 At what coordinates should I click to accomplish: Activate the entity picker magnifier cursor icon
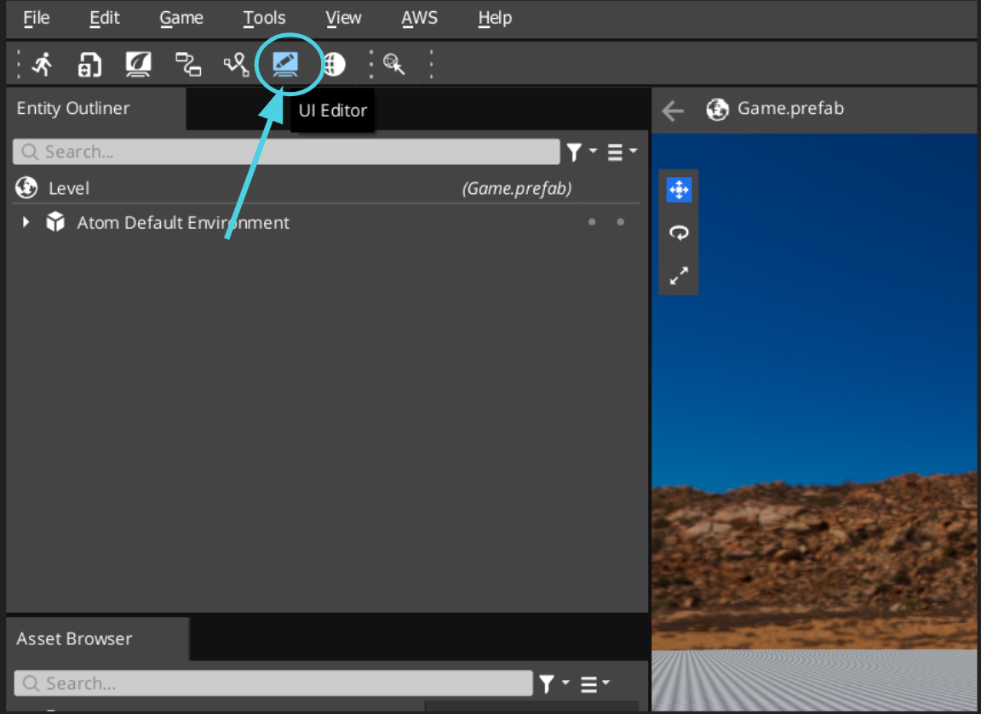click(394, 65)
